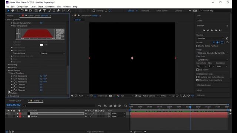The height and width of the screenshot is (133, 237).
Task: Click the white Color swatch
Action: coord(41,45)
